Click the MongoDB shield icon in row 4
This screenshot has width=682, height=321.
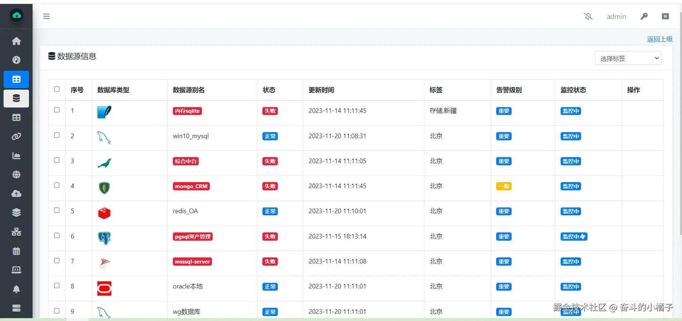point(104,188)
